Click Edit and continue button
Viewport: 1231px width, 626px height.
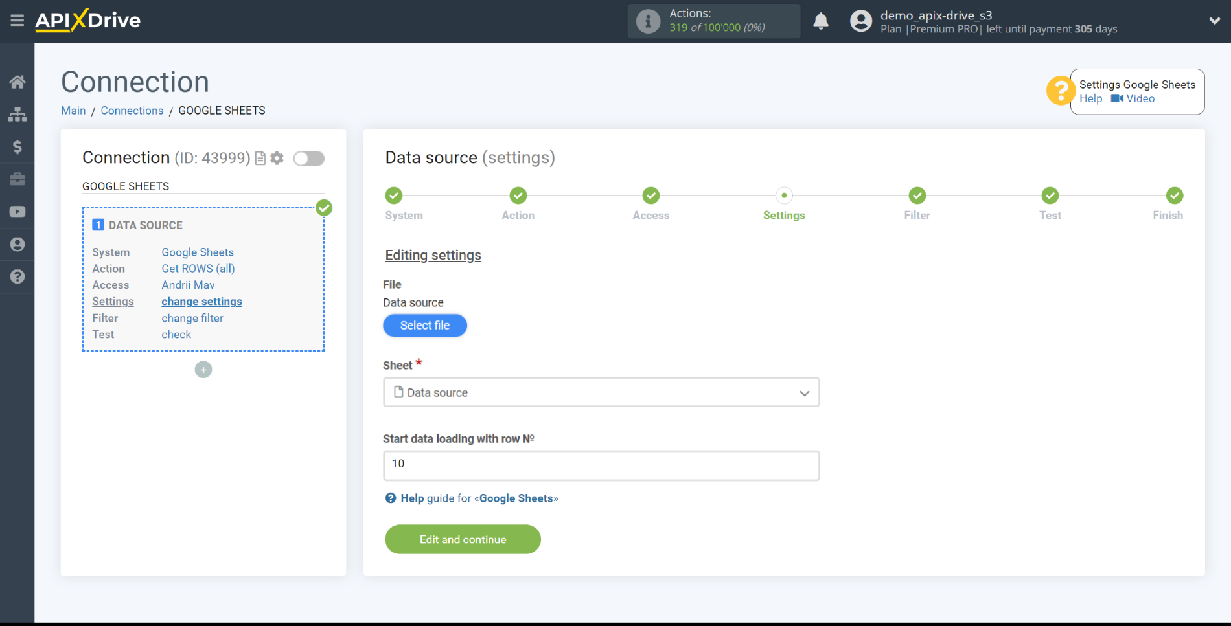(463, 539)
